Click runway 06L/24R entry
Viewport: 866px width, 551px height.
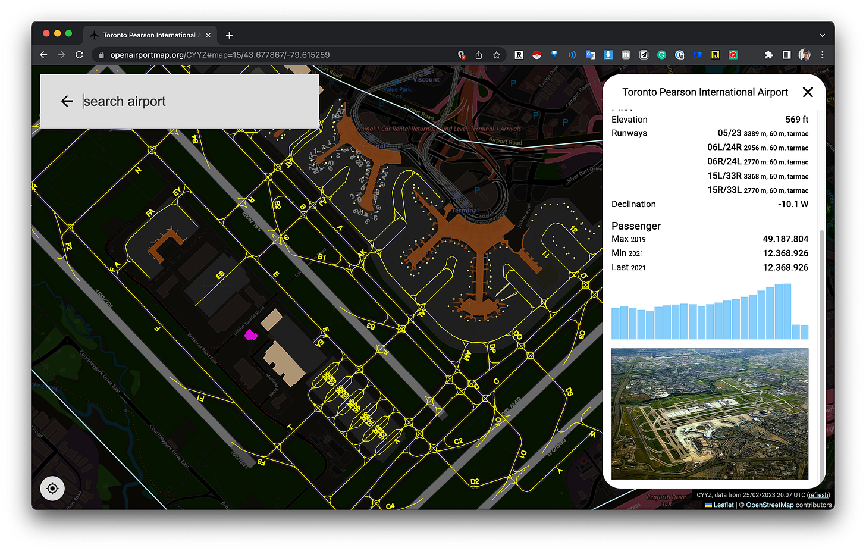pos(758,148)
